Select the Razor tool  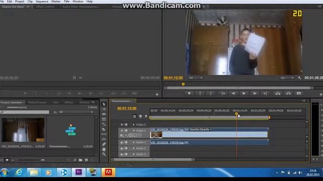tap(104, 129)
